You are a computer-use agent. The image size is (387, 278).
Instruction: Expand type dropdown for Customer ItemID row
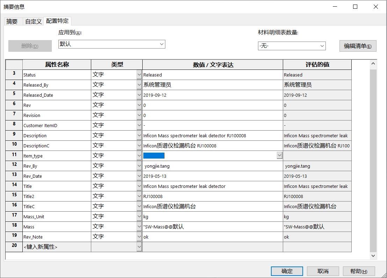coord(139,125)
